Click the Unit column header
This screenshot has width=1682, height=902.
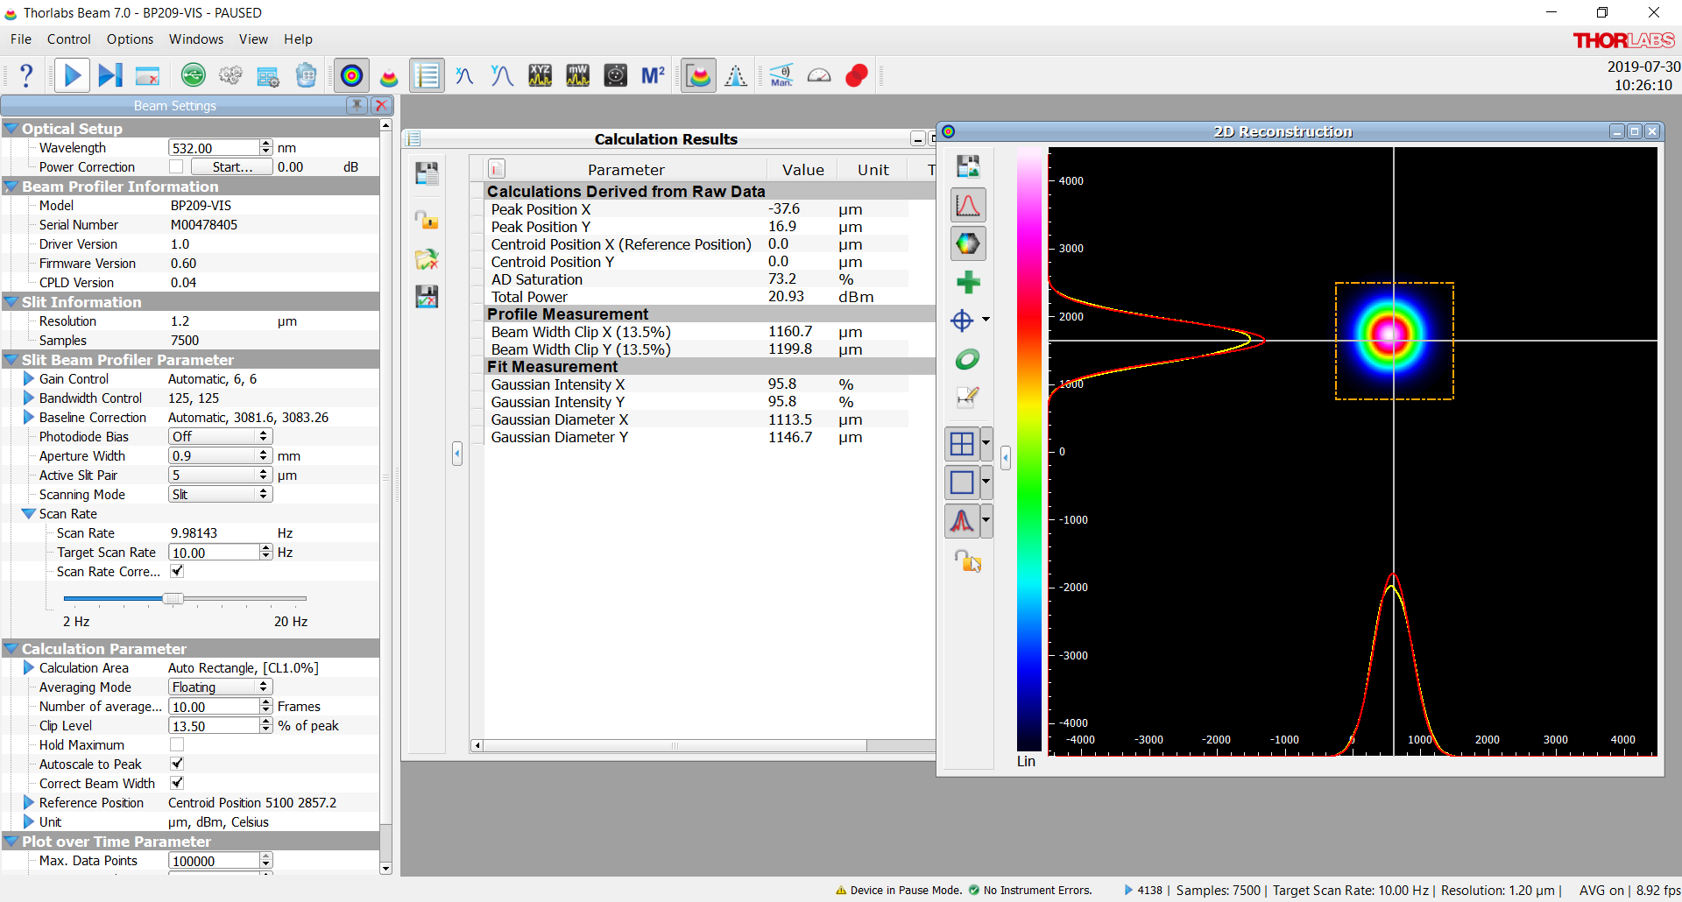click(873, 169)
